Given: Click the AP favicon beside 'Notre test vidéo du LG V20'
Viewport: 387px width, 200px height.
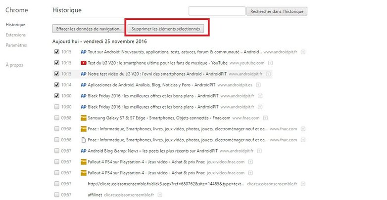Looking at the screenshot, I should point(84,74).
